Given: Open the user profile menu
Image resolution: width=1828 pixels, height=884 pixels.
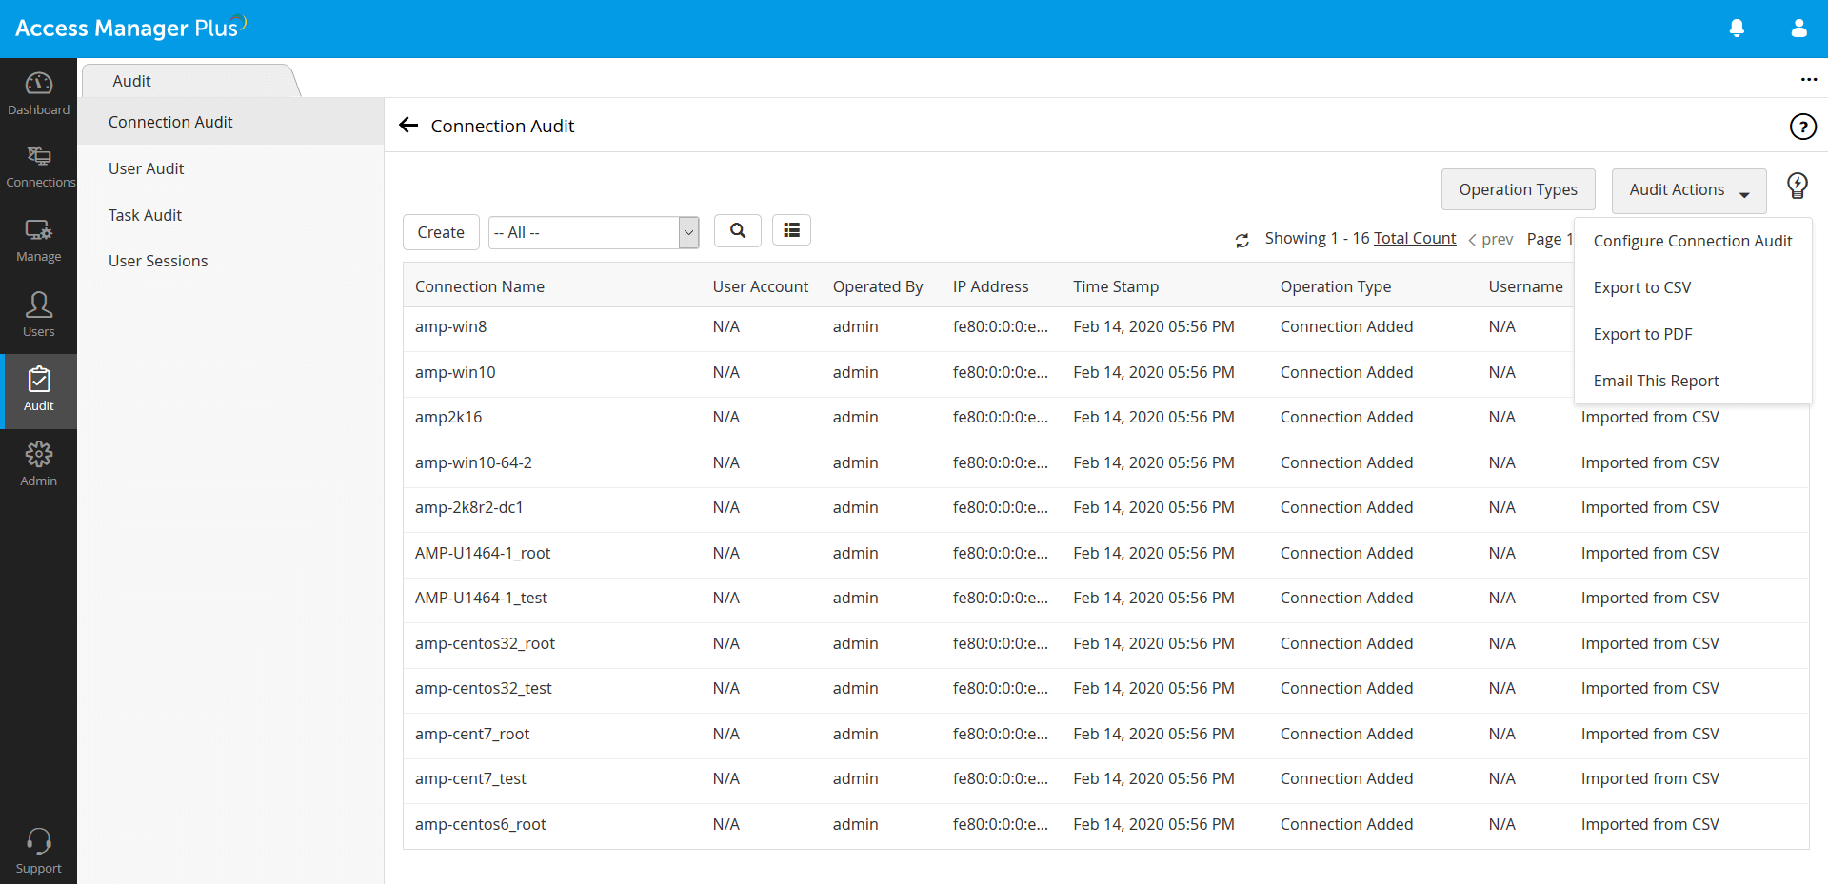Looking at the screenshot, I should pyautogui.click(x=1798, y=29).
